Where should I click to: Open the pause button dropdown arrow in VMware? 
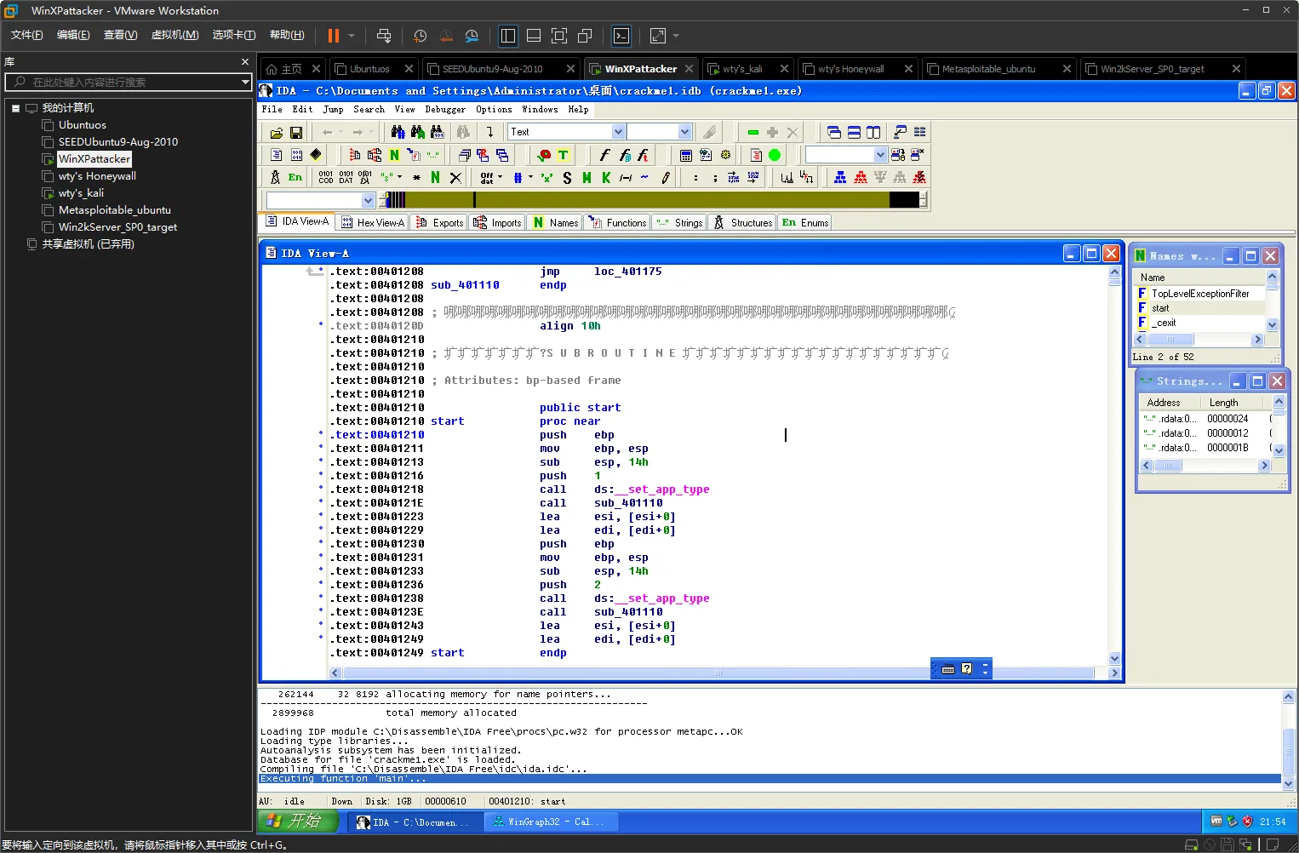pyautogui.click(x=352, y=36)
